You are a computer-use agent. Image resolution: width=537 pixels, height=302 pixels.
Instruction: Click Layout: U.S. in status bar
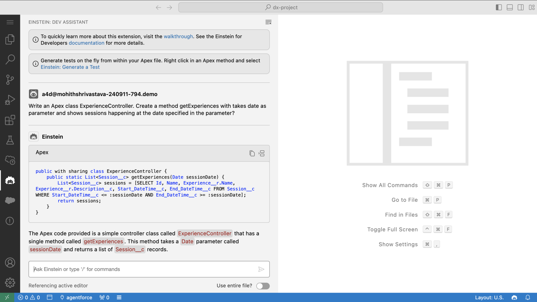(x=489, y=297)
